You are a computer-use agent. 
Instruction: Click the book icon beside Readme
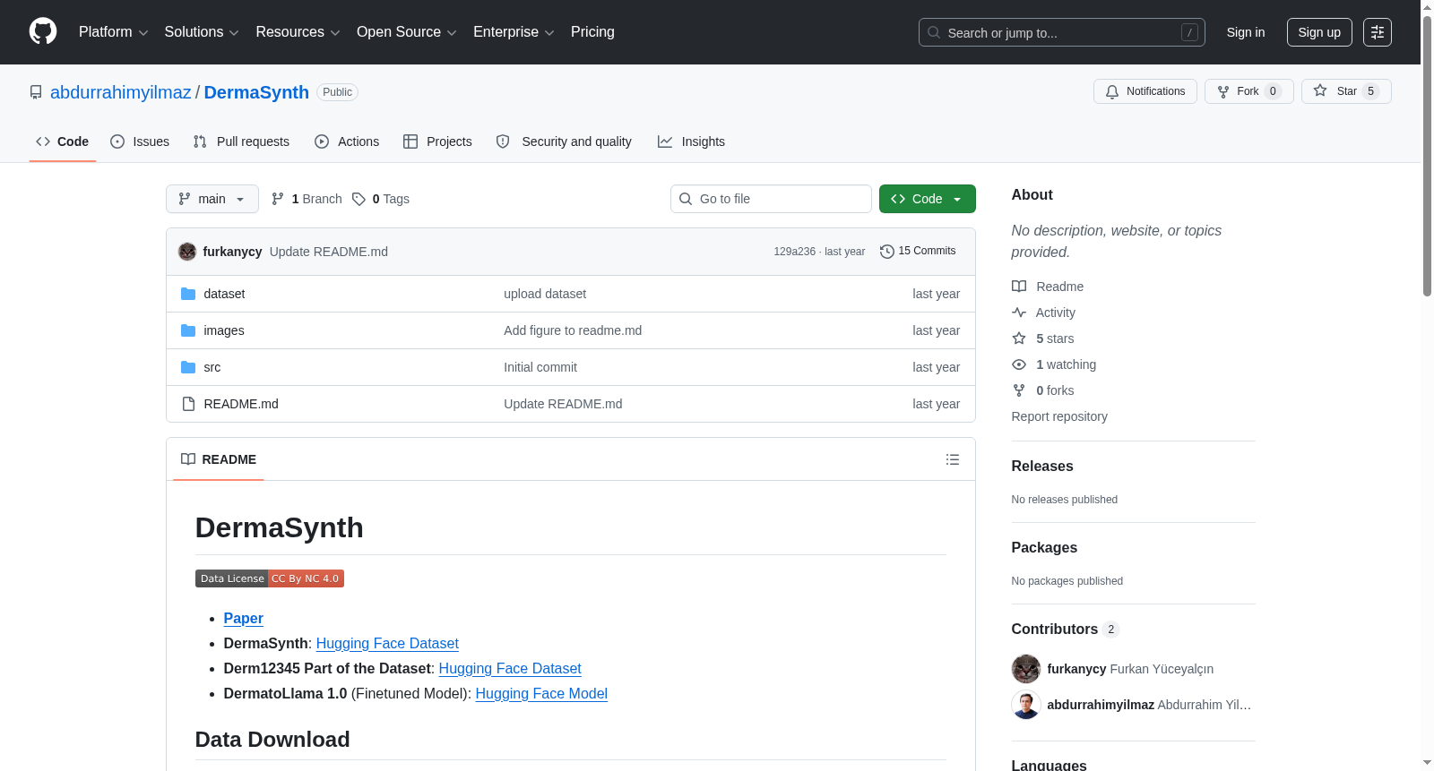pyautogui.click(x=1019, y=287)
